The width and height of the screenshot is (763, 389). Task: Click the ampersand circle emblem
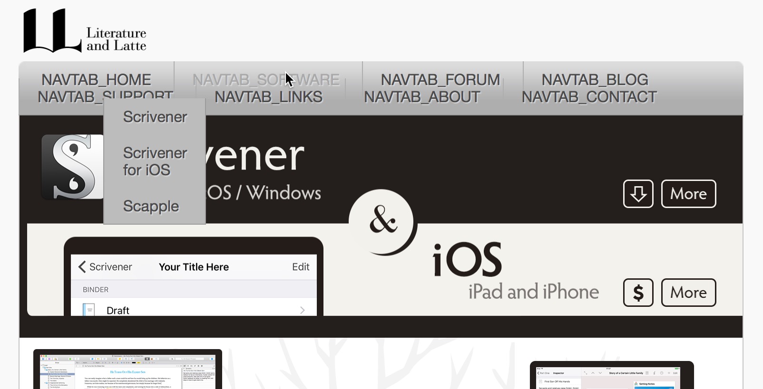382,222
